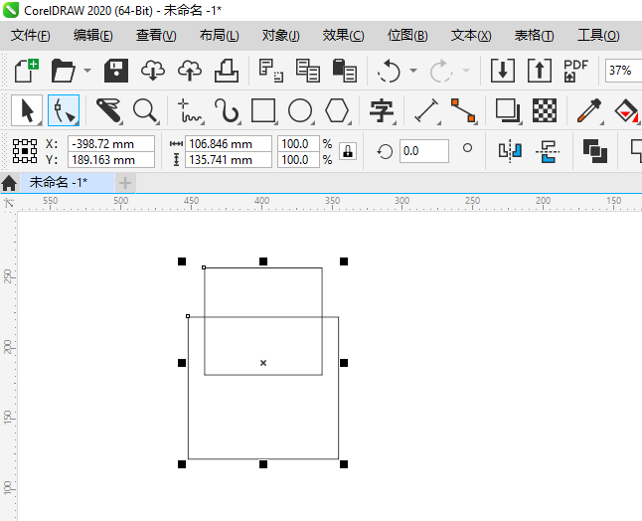This screenshot has width=642, height=521.
Task: Select the Shape tool
Action: click(64, 110)
